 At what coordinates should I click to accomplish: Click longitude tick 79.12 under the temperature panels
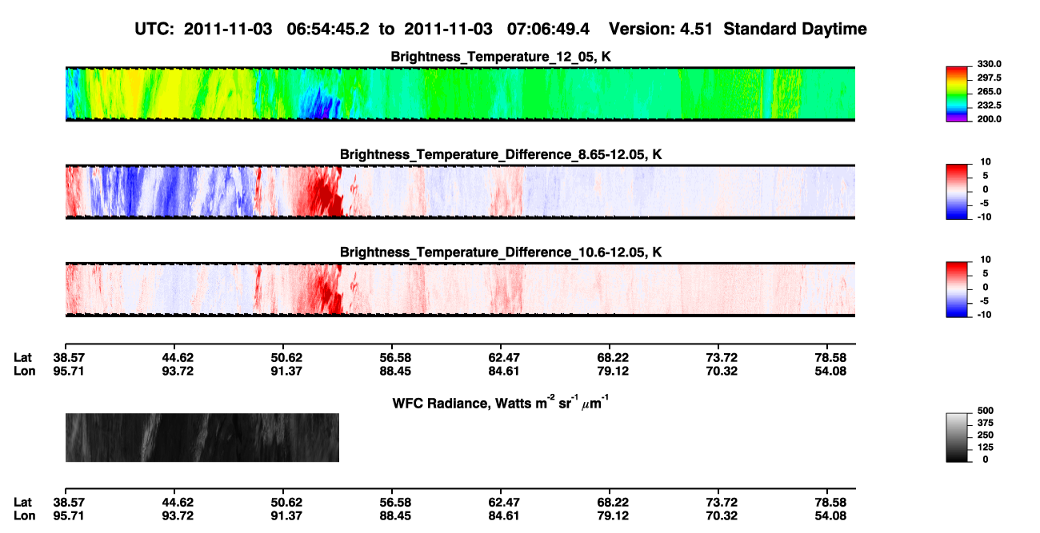pos(614,371)
